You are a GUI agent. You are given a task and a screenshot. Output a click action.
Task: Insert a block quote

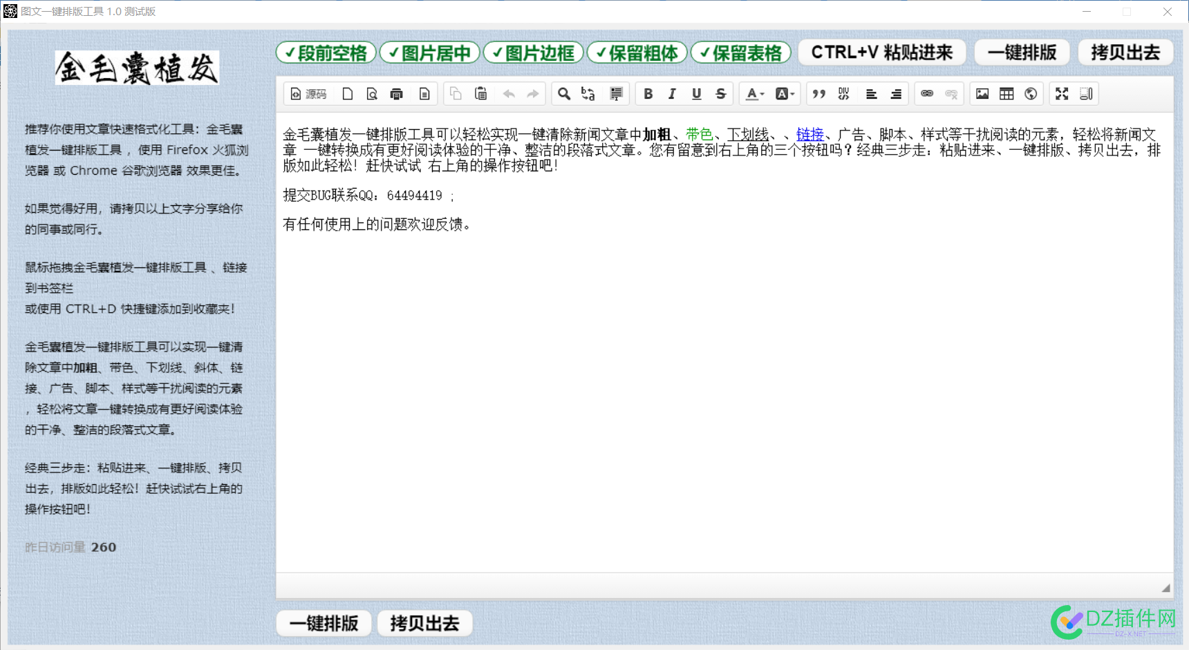[x=819, y=94]
